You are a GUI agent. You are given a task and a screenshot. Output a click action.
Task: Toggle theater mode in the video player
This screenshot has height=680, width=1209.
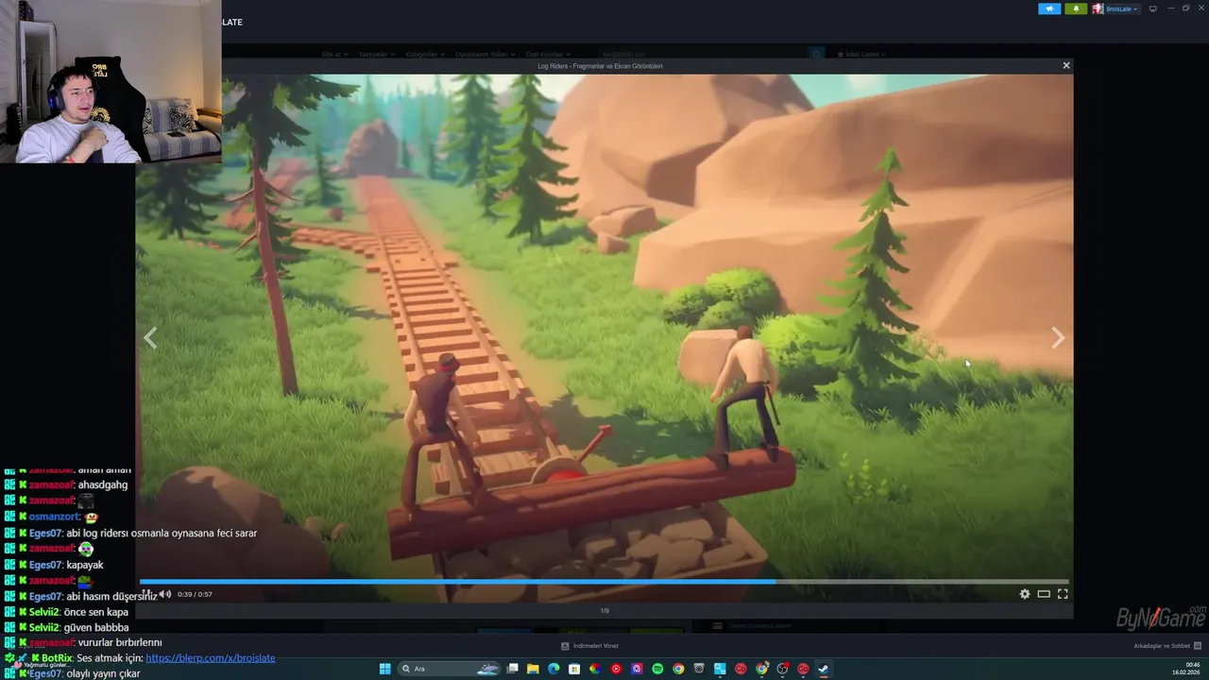tap(1044, 594)
